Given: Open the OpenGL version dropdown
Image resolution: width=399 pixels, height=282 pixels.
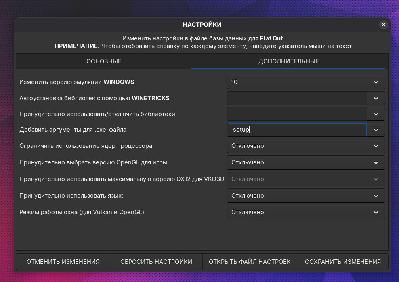Looking at the screenshot, I should click(305, 162).
